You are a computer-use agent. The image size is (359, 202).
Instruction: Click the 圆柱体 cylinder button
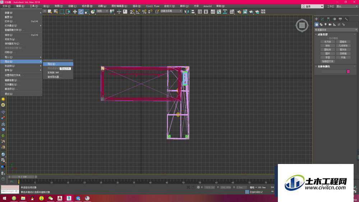[x=328, y=50]
